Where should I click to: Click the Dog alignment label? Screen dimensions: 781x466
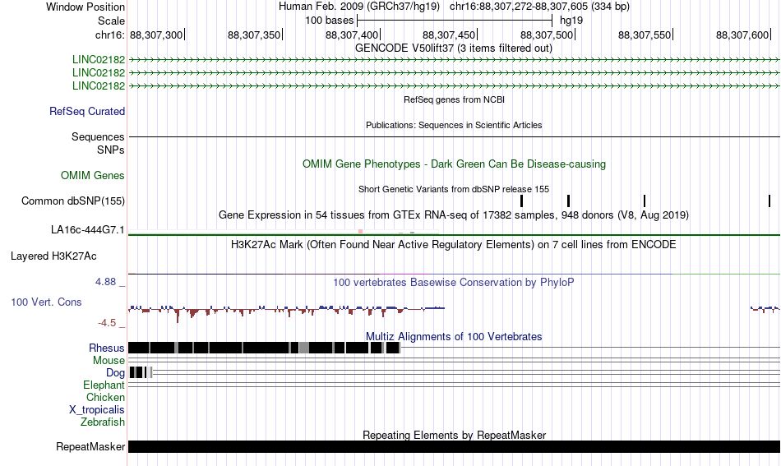coord(115,373)
